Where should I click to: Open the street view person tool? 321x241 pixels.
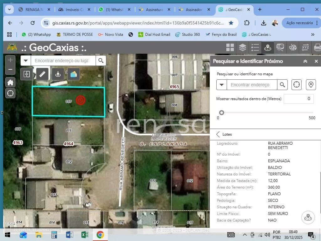(58, 74)
